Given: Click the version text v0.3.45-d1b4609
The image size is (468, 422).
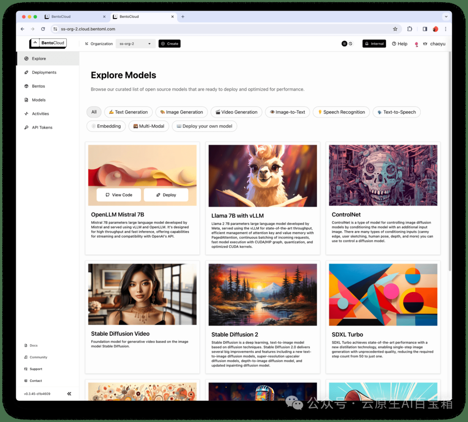Looking at the screenshot, I should tap(37, 394).
